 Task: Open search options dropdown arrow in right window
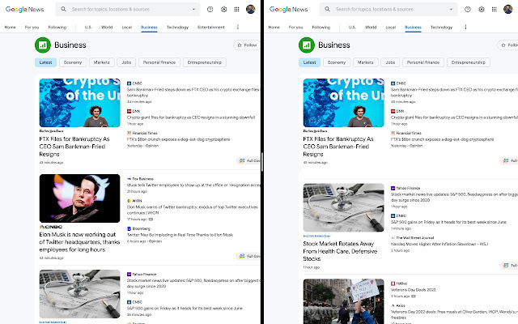[451, 9]
